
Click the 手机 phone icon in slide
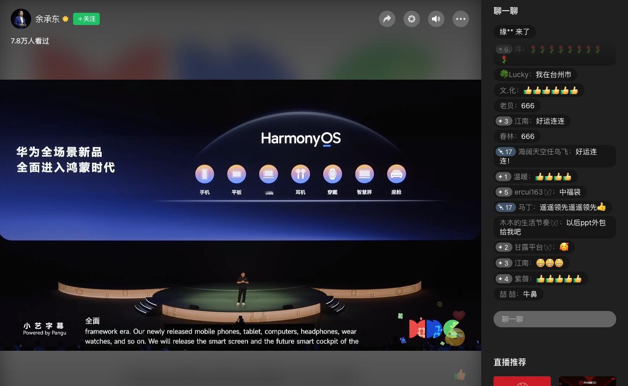pos(205,174)
